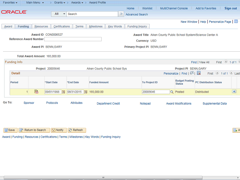Click the Oracle logo

click(14, 12)
